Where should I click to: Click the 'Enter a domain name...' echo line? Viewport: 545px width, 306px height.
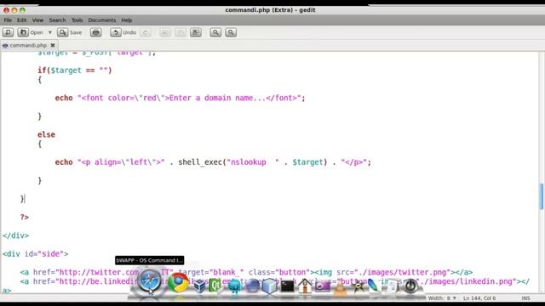click(x=180, y=98)
